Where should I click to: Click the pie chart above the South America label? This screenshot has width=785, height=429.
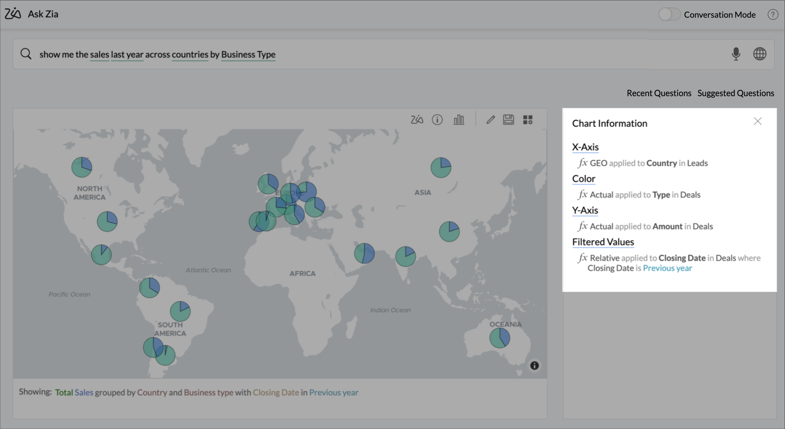click(180, 311)
